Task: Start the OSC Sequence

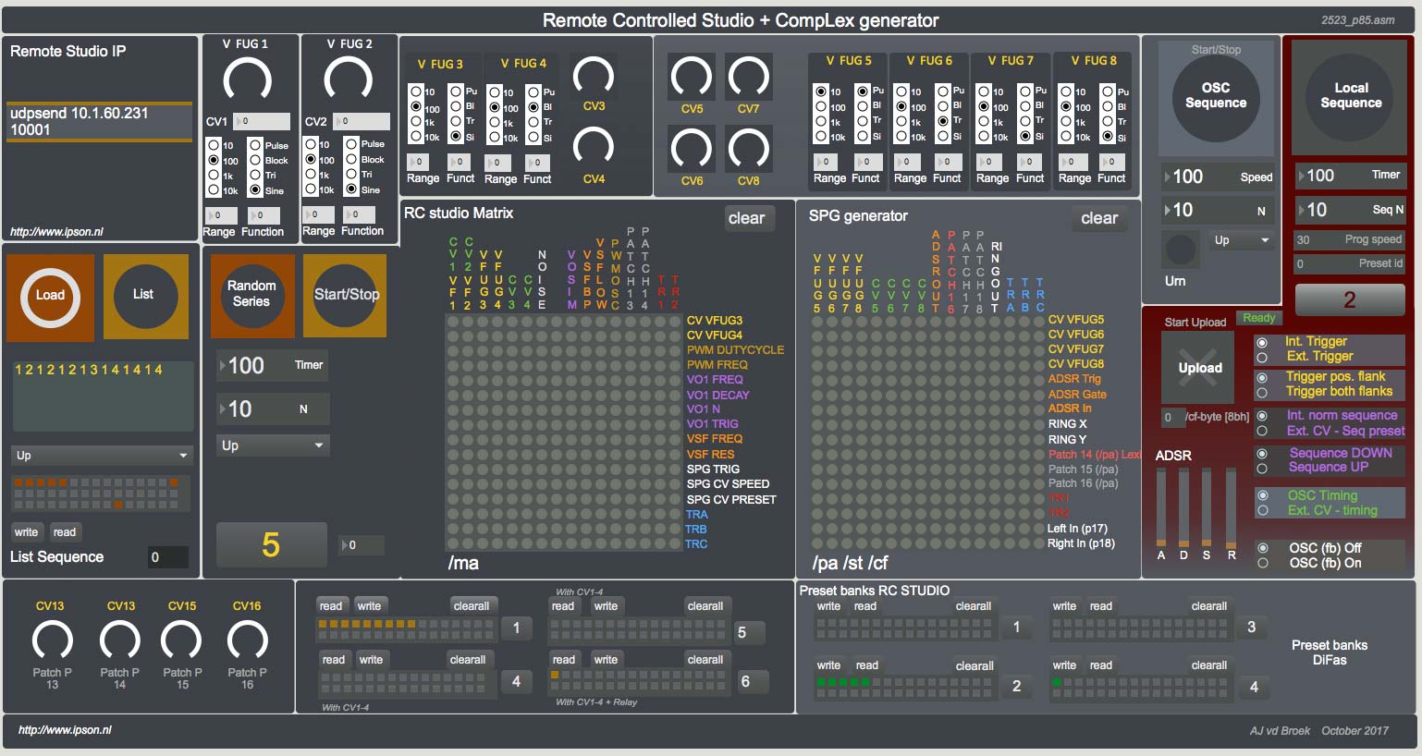Action: pos(1215,100)
